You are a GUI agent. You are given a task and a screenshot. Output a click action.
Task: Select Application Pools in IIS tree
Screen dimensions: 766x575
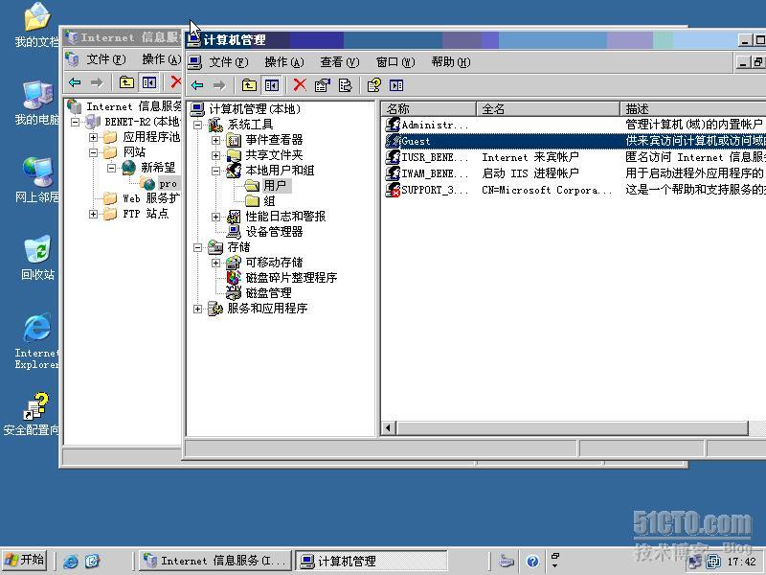point(151,137)
